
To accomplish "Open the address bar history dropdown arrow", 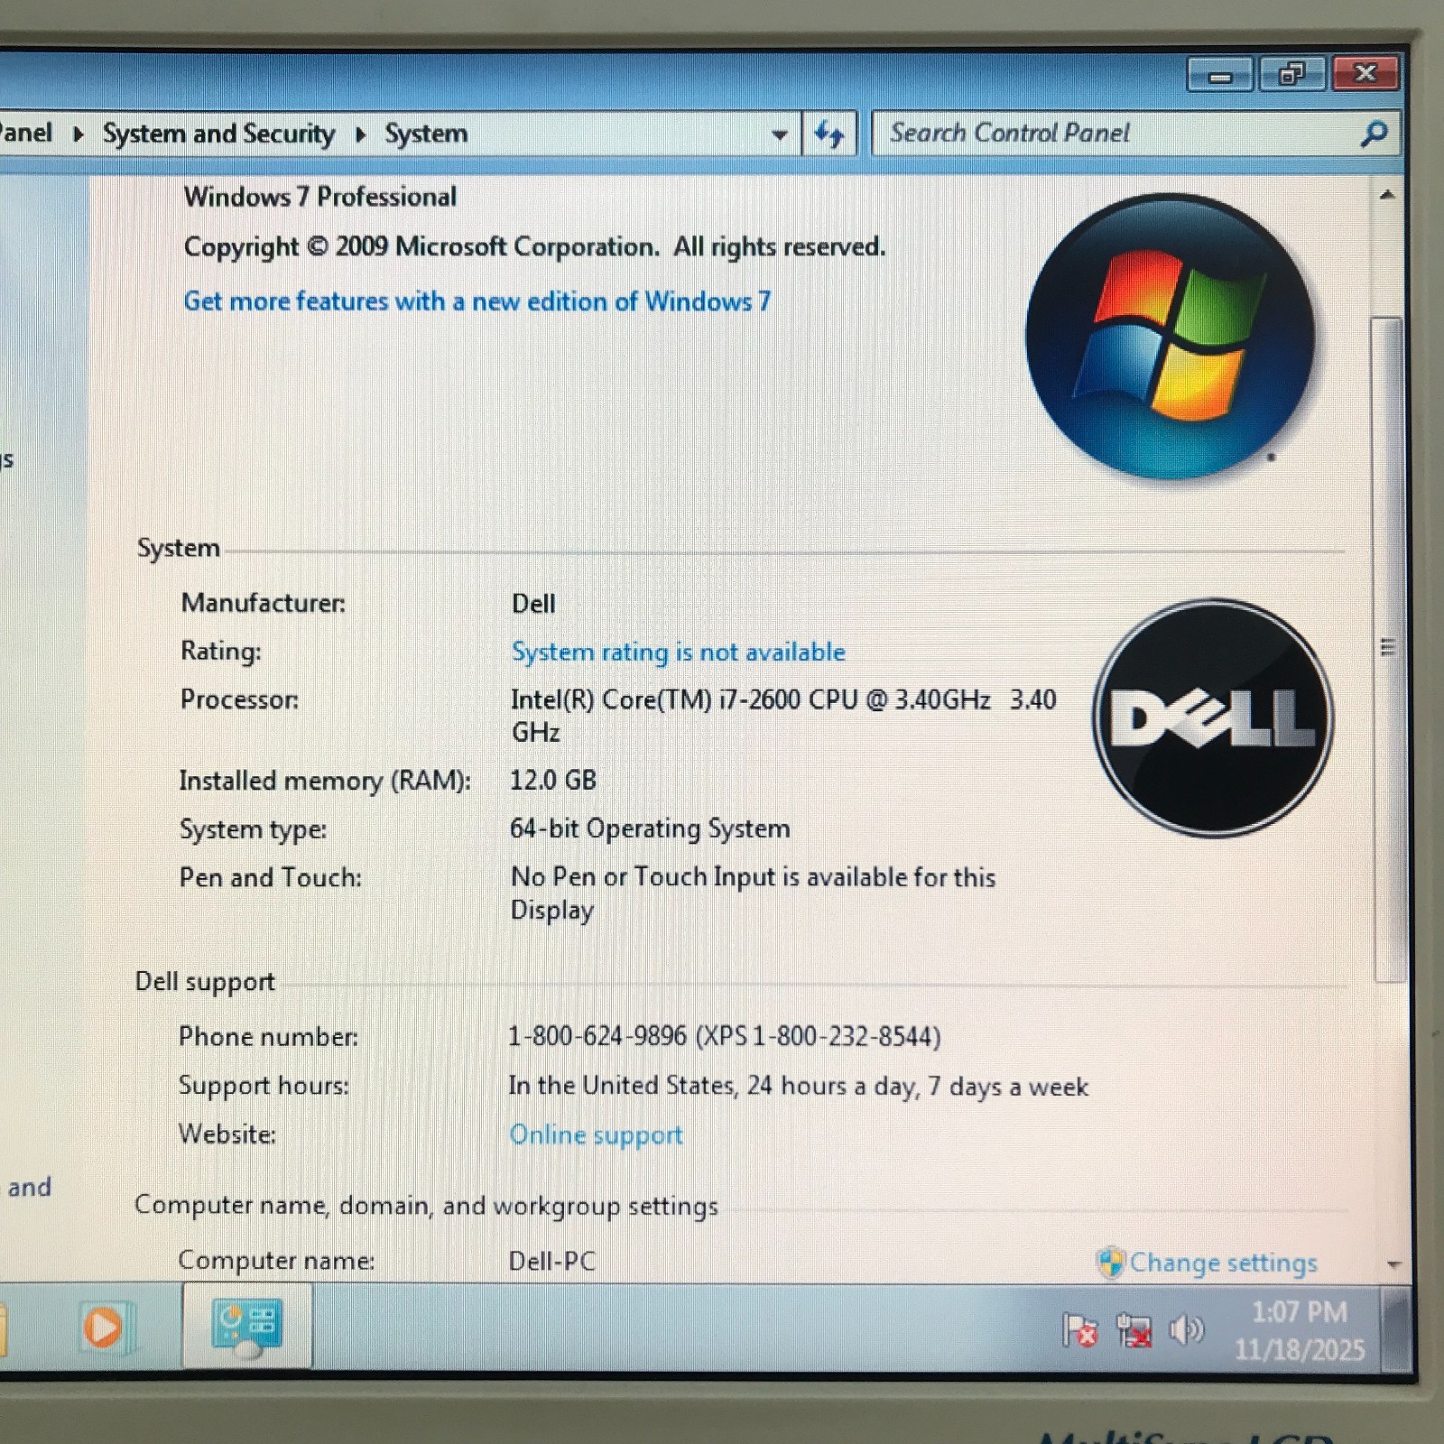I will click(x=778, y=134).
